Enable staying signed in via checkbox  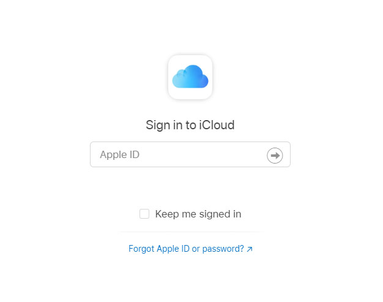[x=144, y=214]
